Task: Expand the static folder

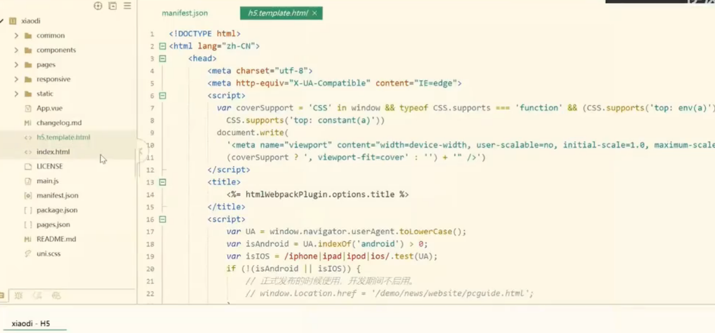Action: (x=16, y=94)
